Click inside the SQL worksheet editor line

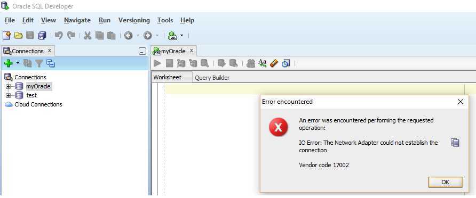coord(314,89)
